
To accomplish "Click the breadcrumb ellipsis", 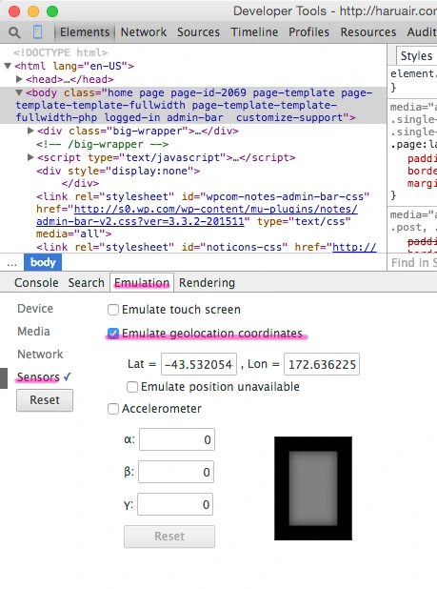I will pos(12,262).
